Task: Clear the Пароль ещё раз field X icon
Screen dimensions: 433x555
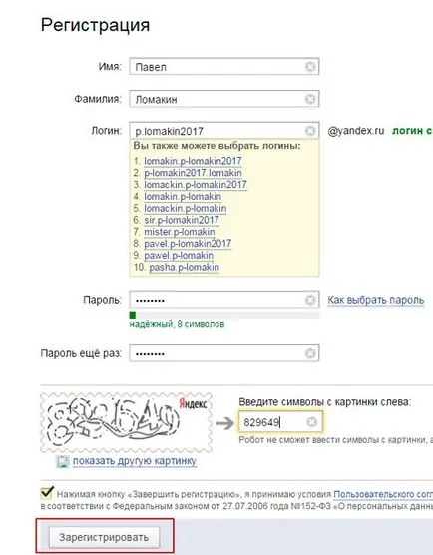Action: 310,353
